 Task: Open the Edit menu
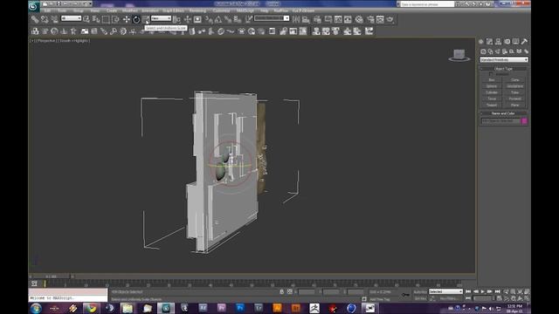[x=47, y=10]
